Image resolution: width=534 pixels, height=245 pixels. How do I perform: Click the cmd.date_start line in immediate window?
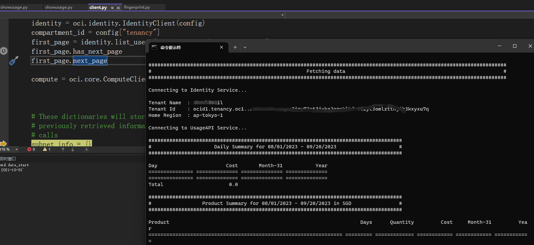point(15,165)
